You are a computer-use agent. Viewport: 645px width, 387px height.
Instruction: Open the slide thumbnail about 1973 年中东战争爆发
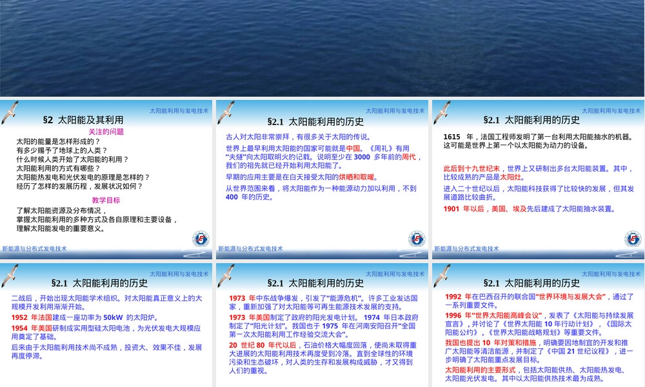[x=322, y=325]
